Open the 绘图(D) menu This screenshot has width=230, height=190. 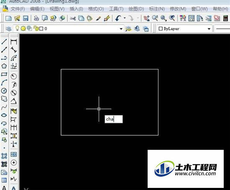(x=136, y=9)
